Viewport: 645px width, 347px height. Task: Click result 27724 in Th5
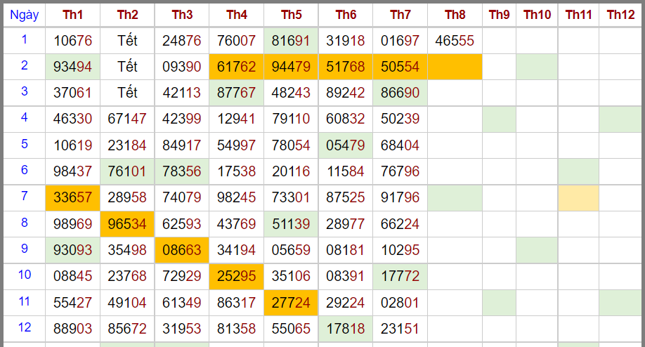pos(291,303)
